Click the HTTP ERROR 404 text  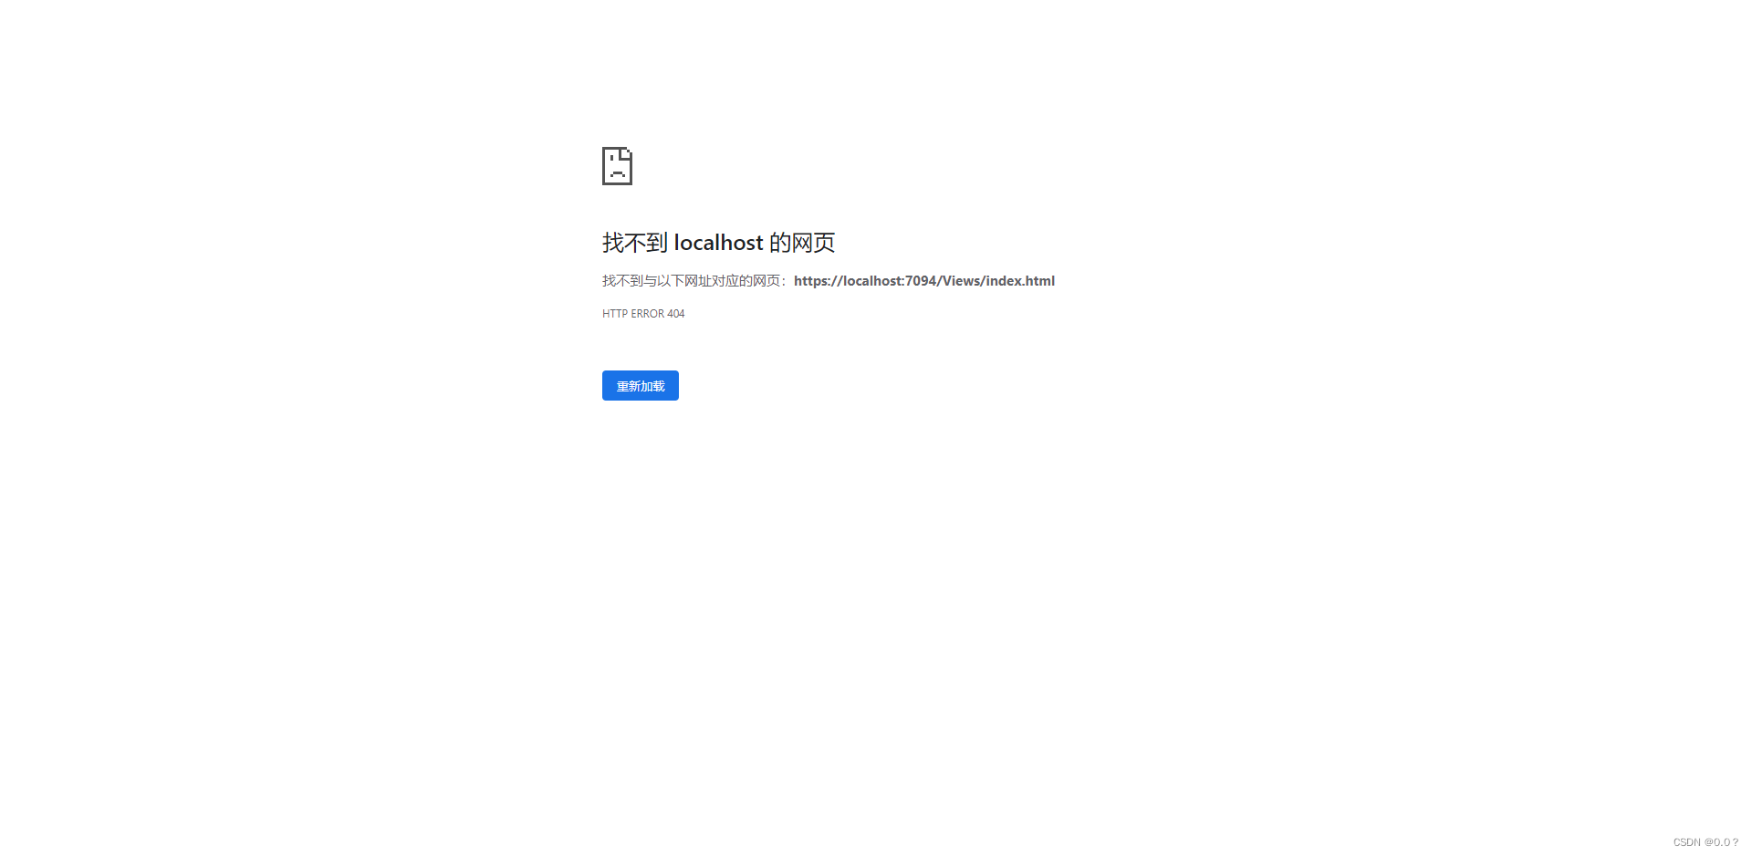[x=643, y=314]
